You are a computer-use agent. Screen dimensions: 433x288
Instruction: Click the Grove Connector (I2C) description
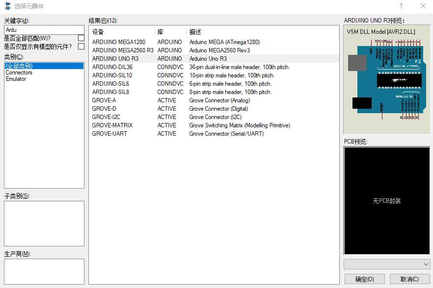[x=216, y=117]
